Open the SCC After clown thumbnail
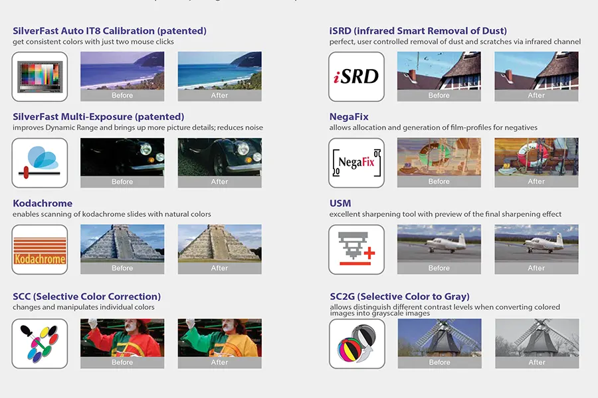The image size is (598, 398). coord(220,344)
